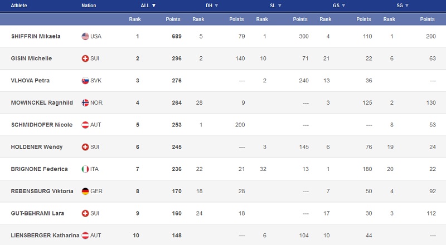Sort by the DH downhill column arrow
This screenshot has height=245, width=446.
(216, 6)
